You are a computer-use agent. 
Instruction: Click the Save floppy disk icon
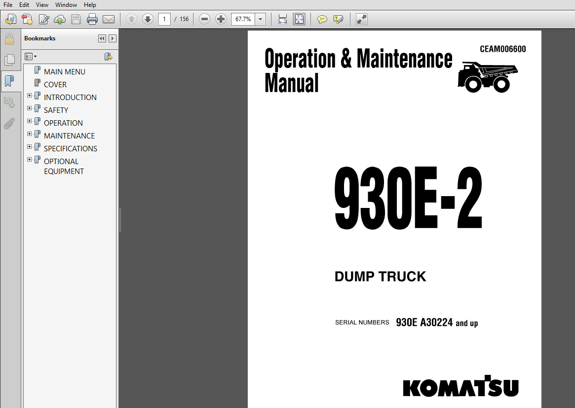pos(76,19)
